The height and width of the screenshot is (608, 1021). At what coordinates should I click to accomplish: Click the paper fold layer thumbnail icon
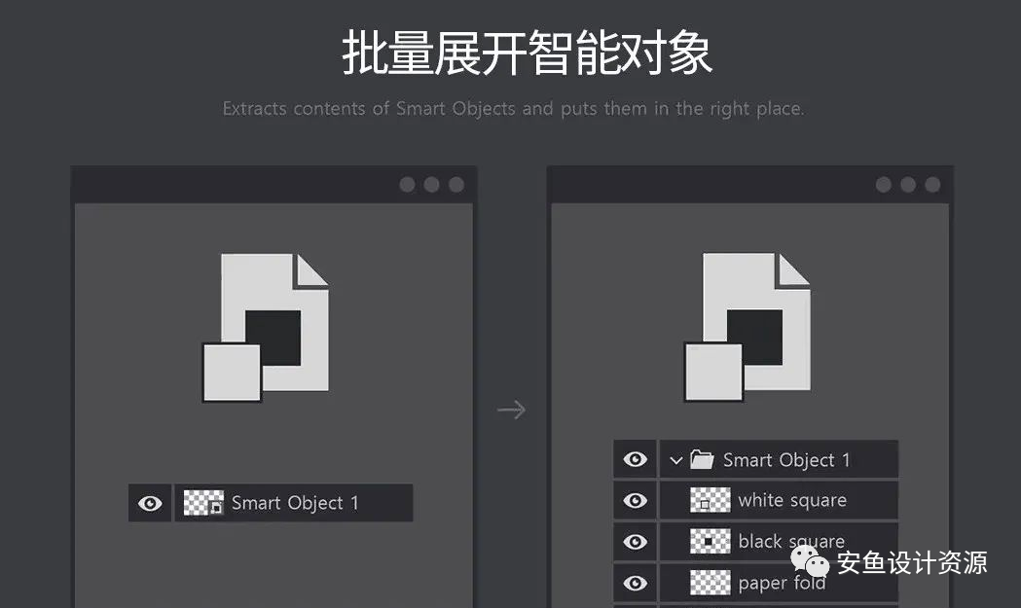(x=711, y=583)
